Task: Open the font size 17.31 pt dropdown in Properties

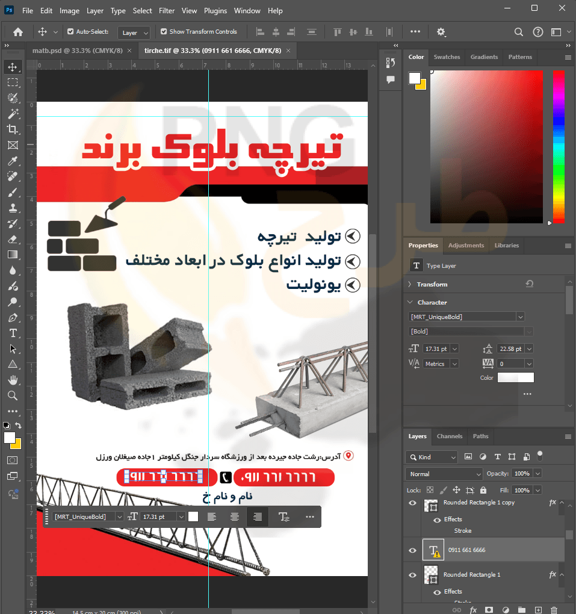Action: tap(454, 349)
